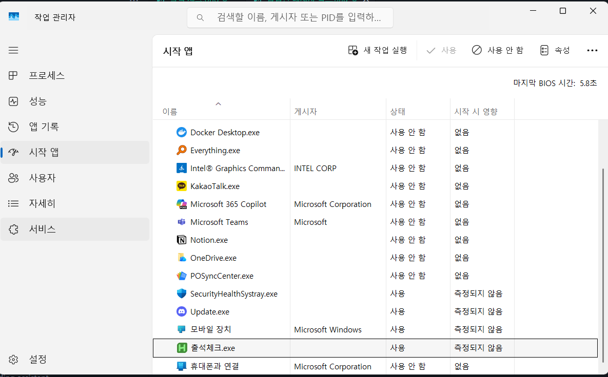The image size is (608, 377).
Task: Click 측정되지 않음 in the 출석체크.exe row
Action: [x=478, y=348]
